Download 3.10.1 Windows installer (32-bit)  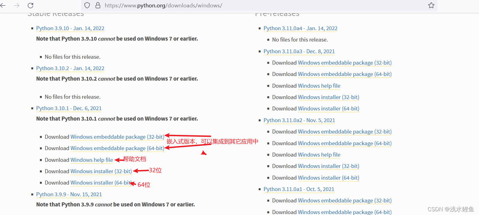coord(101,171)
